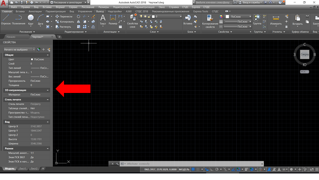Toggle ortho mode in status bar

tap(212, 170)
